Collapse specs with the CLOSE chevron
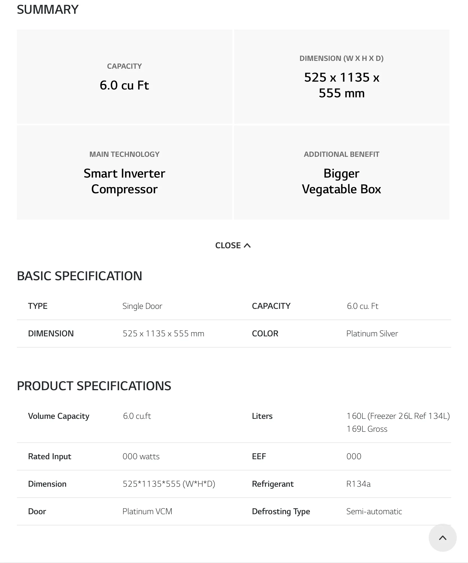Viewport: 468px width, 563px height. [x=247, y=246]
